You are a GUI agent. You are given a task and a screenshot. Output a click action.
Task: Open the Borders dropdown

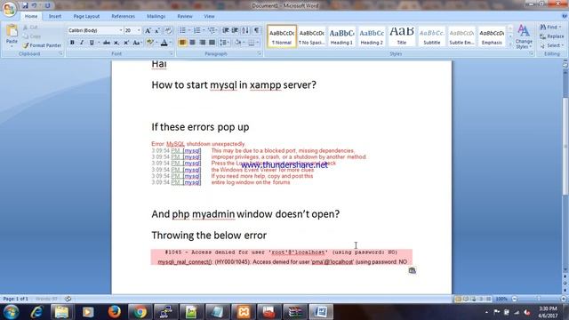[258, 43]
